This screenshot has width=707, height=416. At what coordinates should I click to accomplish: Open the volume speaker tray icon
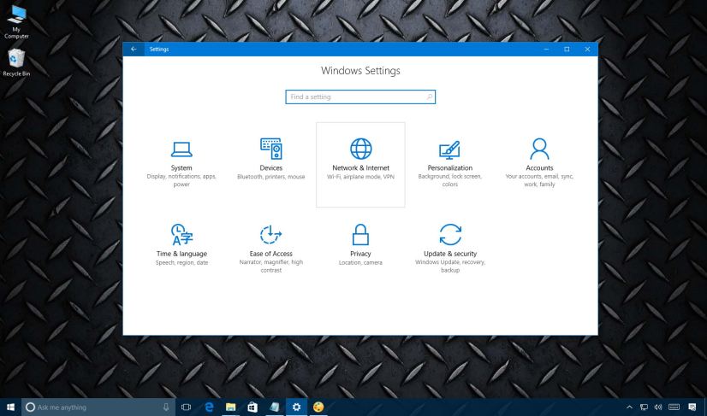(x=658, y=407)
